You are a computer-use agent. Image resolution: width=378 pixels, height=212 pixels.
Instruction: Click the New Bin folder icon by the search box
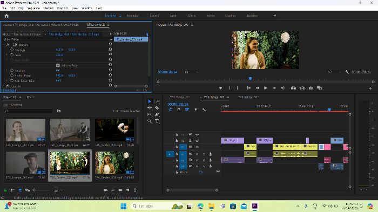(x=59, y=111)
